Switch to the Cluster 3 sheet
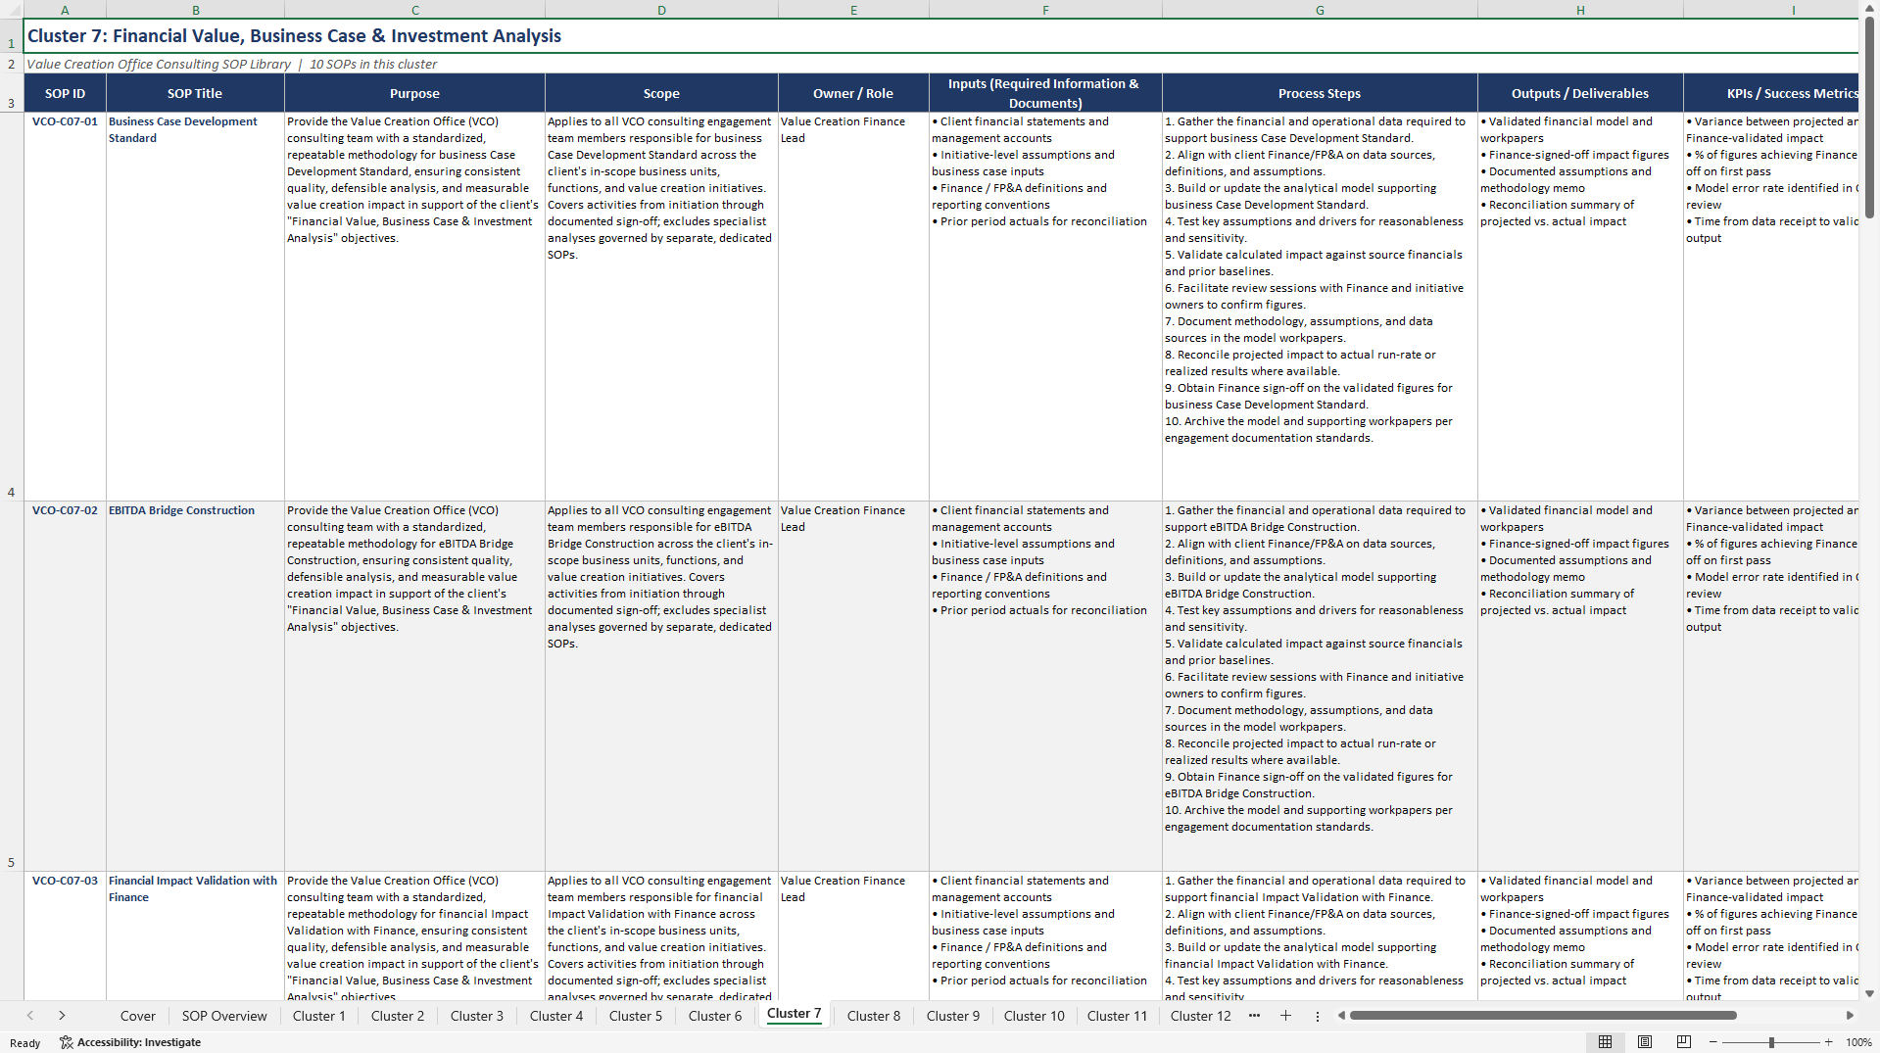The width and height of the screenshot is (1880, 1053). 476,1016
